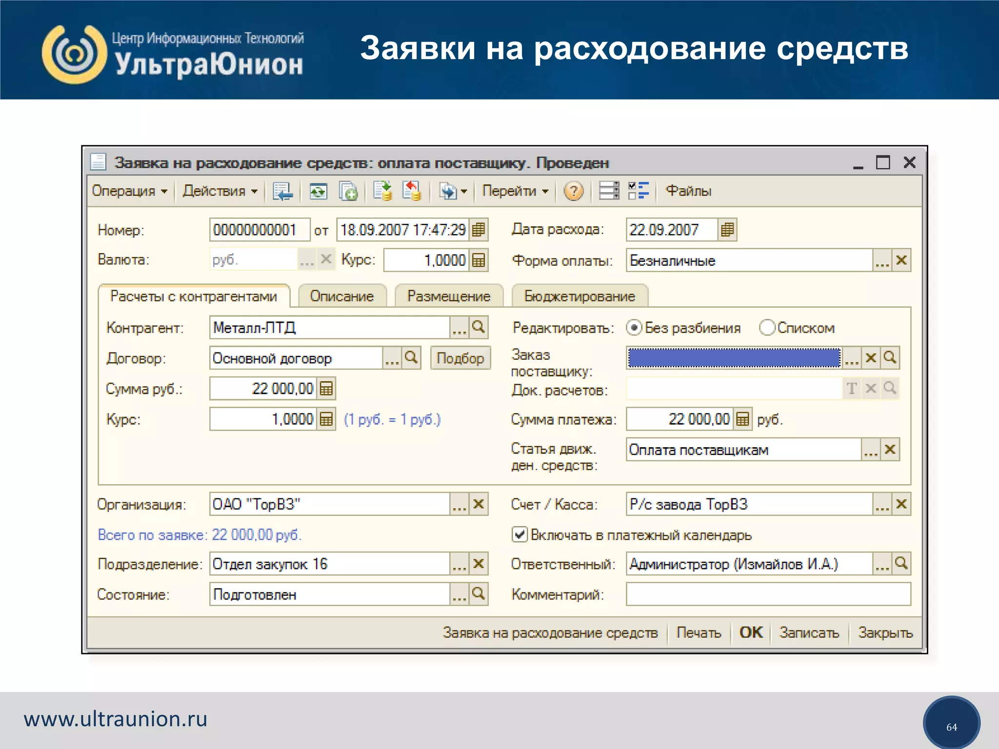Click the document movements list icon

tap(609, 191)
